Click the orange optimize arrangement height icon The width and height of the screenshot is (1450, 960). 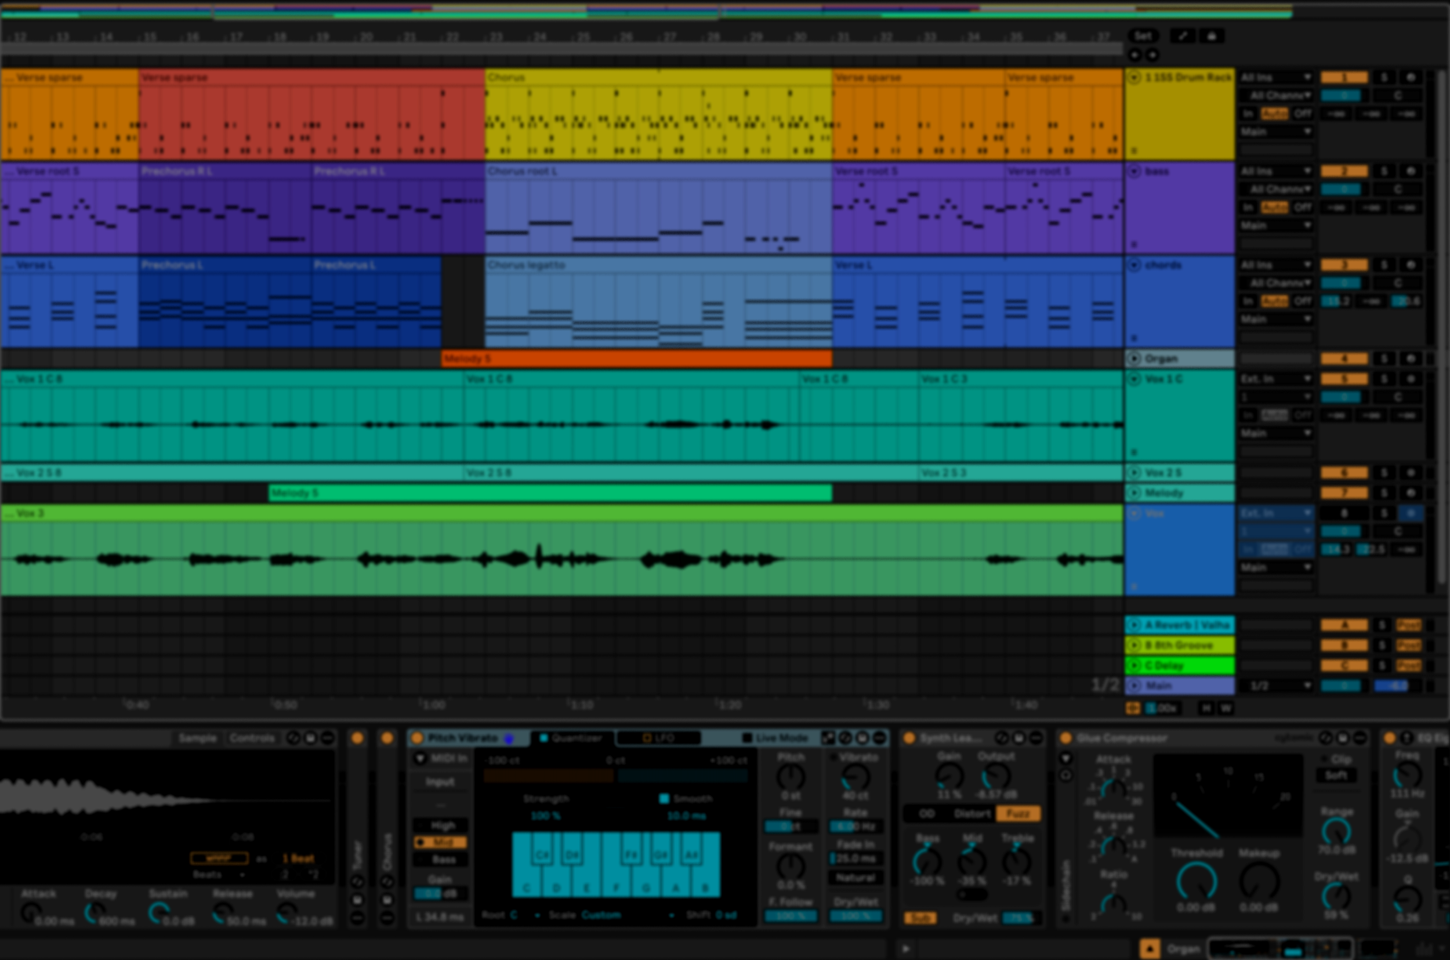[1133, 708]
